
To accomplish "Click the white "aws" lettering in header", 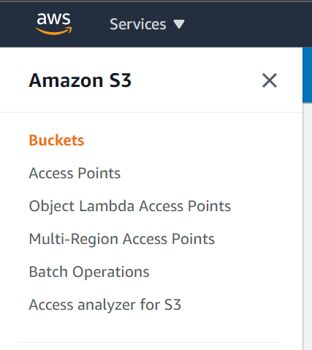I will 53,18.
